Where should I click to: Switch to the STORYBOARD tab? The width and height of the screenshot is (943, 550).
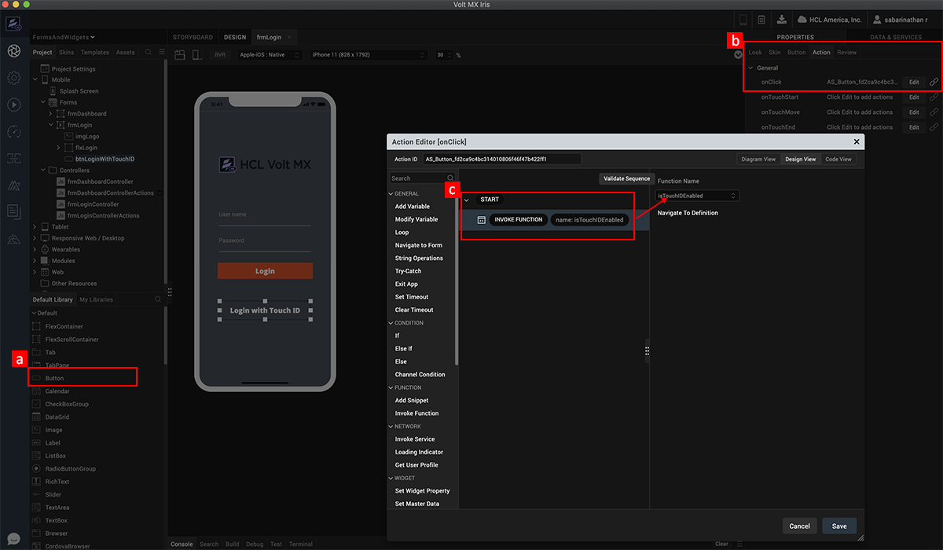193,37
